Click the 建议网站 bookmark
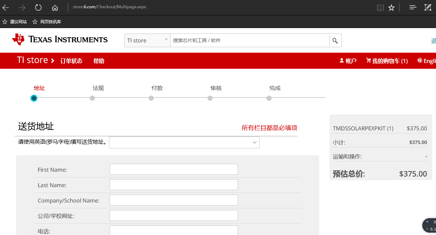The width and height of the screenshot is (436, 235). pyautogui.click(x=14, y=22)
